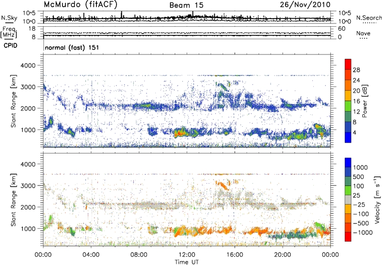Click the 4000 tick on power panel

(29, 66)
